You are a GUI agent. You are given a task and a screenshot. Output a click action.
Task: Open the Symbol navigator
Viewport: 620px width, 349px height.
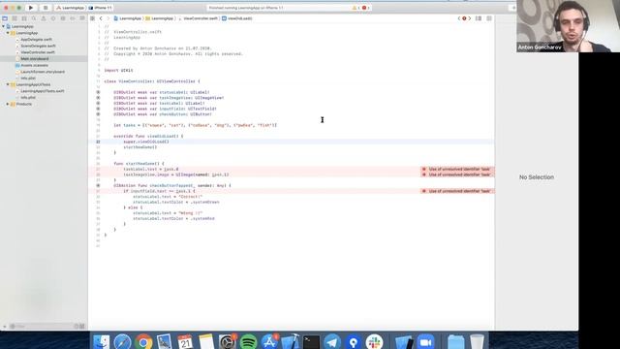click(24, 18)
